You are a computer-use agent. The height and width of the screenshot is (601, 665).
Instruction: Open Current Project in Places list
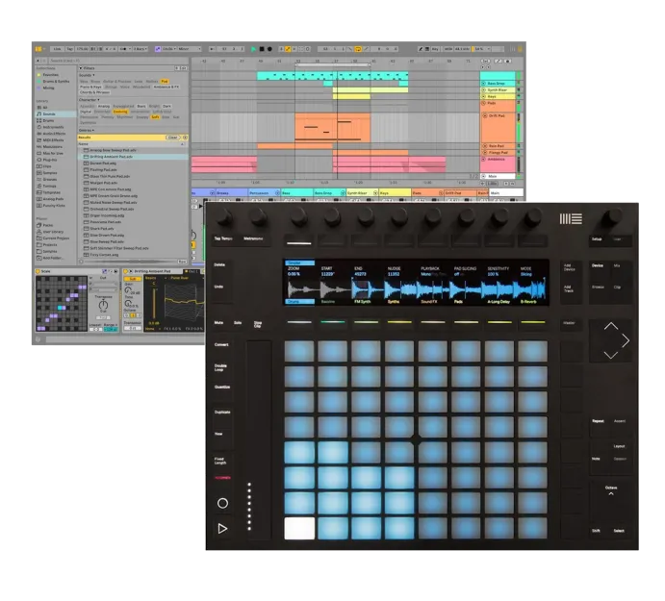pos(54,238)
